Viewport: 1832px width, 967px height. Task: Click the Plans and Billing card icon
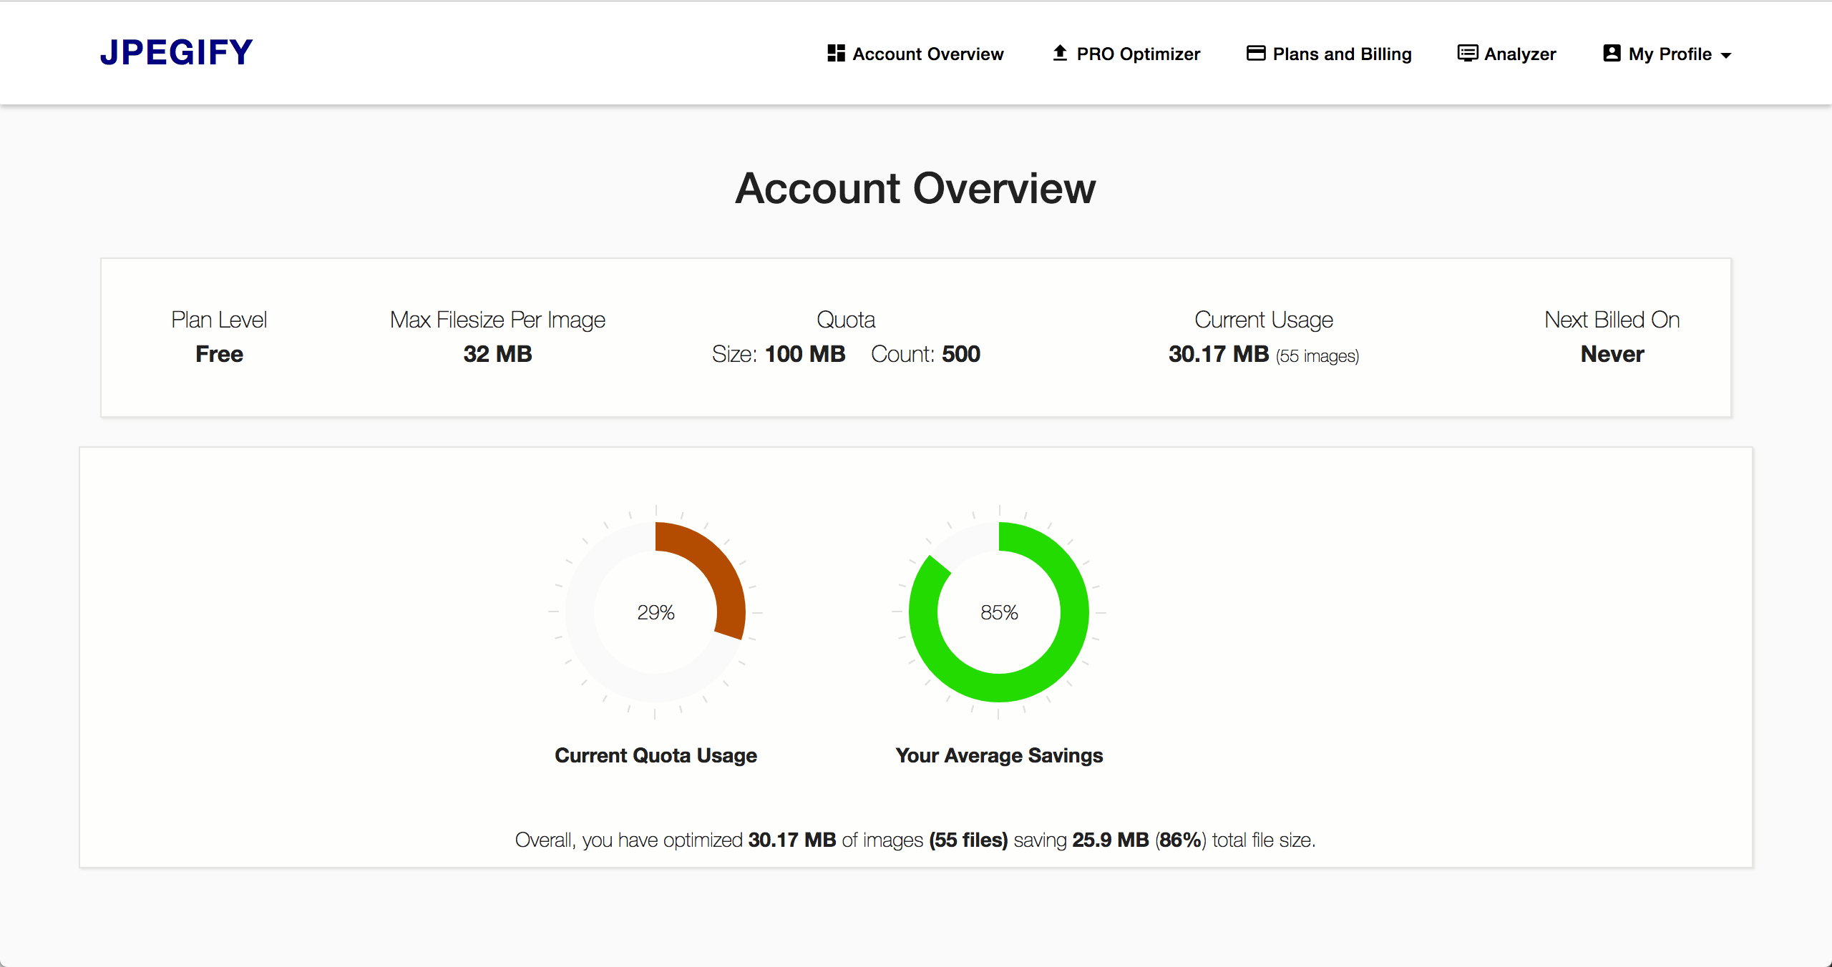tap(1255, 54)
